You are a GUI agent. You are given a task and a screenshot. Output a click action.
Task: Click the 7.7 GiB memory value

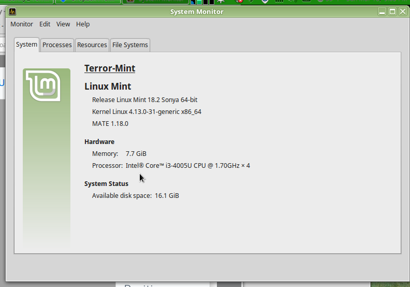(136, 153)
